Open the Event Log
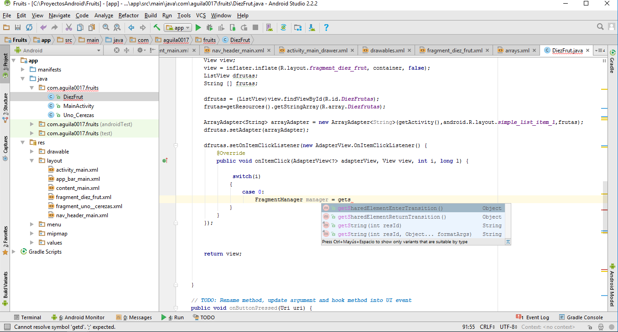618x332 pixels. point(532,317)
